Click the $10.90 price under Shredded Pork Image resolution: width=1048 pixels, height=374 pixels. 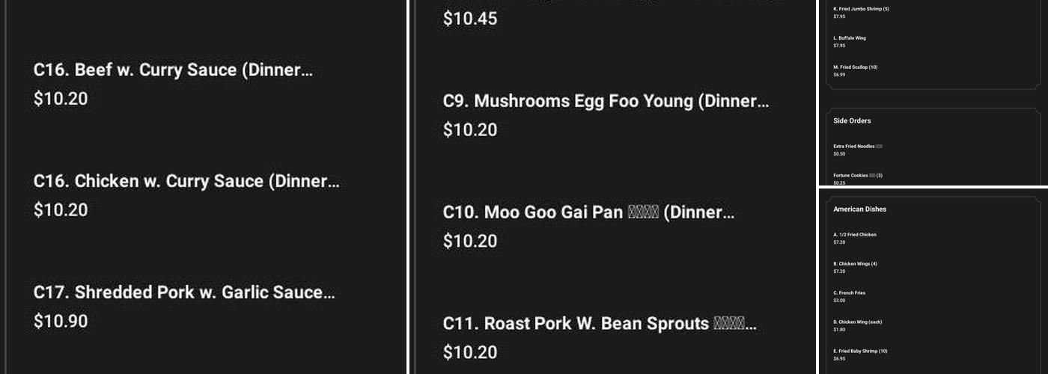61,322
